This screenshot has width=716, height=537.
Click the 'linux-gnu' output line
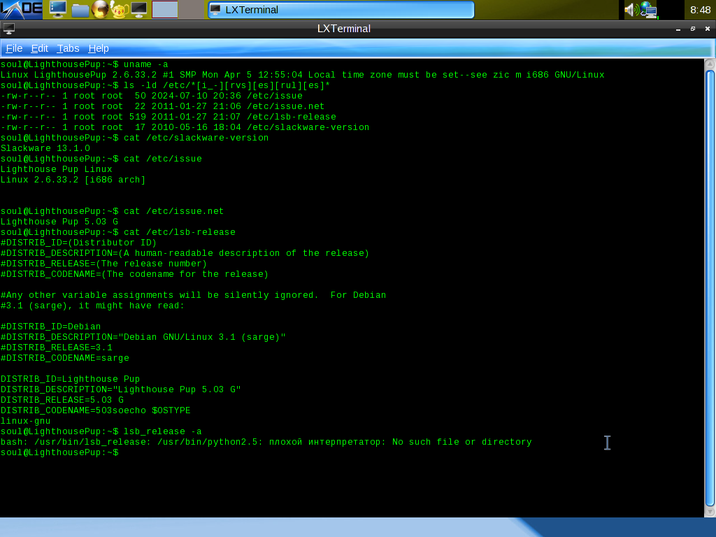pyautogui.click(x=26, y=422)
